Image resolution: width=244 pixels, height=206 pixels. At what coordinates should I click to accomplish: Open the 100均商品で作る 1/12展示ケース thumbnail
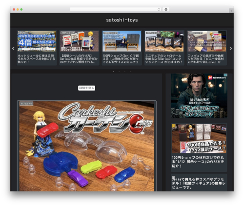tap(199, 138)
